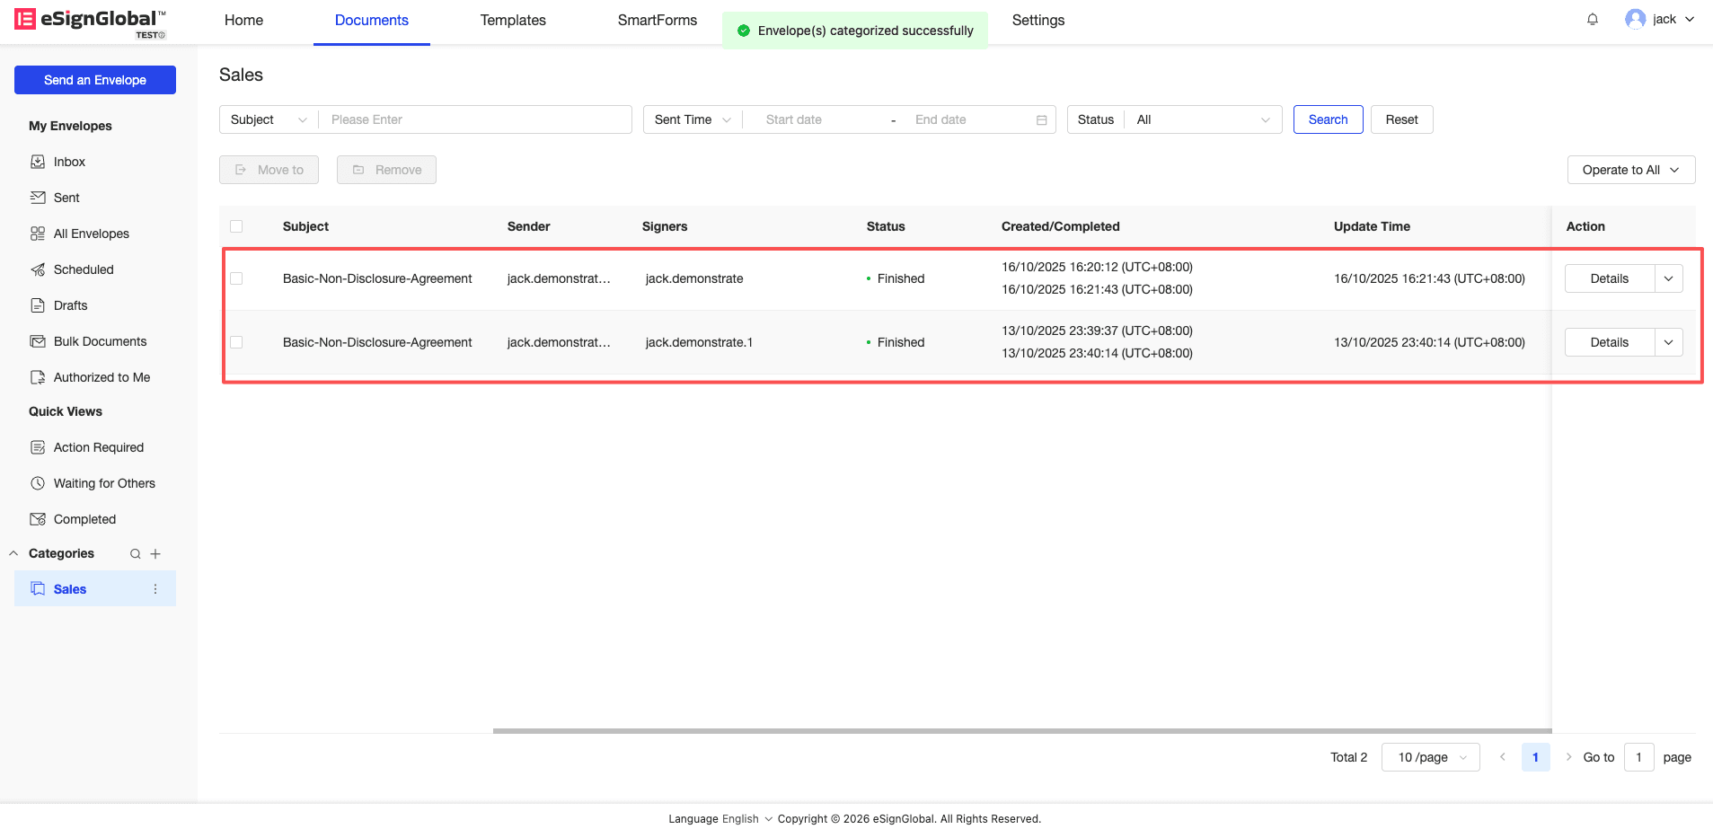The width and height of the screenshot is (1713, 829).
Task: Open the Operate to All dropdown
Action: (1630, 170)
